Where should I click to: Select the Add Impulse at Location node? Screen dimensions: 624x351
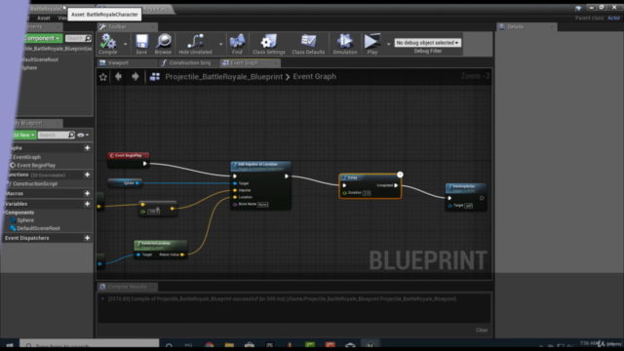260,185
